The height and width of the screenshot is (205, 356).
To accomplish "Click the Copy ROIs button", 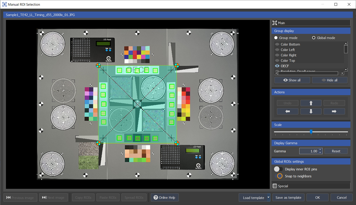I will 83,198.
